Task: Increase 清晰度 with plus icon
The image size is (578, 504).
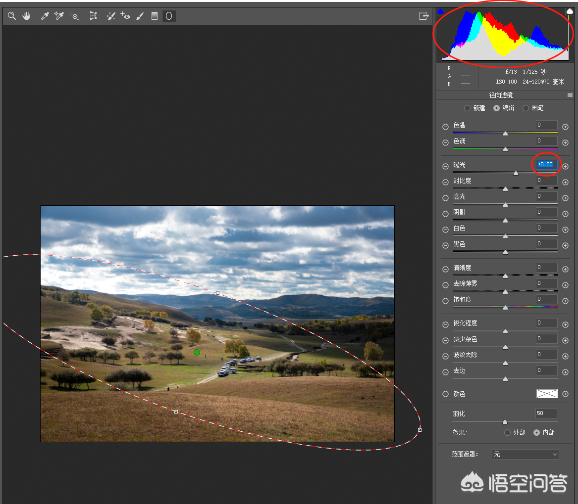Action: click(566, 269)
